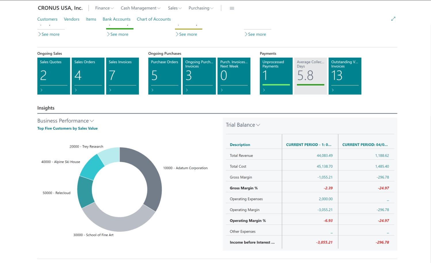Viewport: 431px width, 263px height.
Task: Open Sales Quotes tile showing 2
Action: (x=54, y=76)
